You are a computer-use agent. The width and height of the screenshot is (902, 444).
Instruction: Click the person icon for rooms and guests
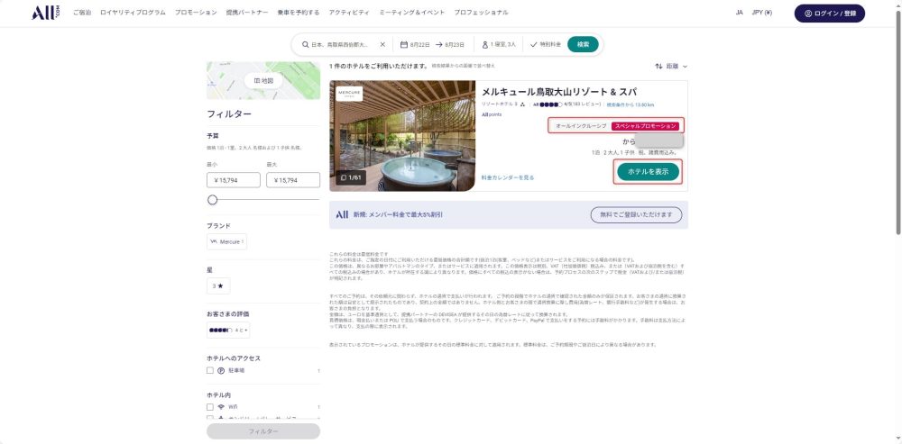[x=485, y=44]
